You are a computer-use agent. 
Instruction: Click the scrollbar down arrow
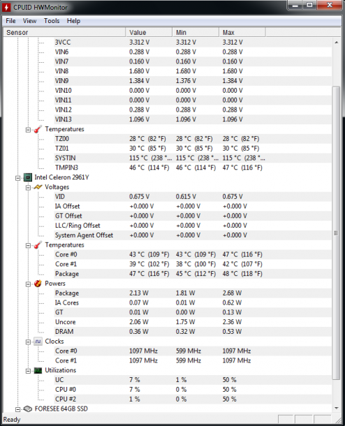click(337, 408)
